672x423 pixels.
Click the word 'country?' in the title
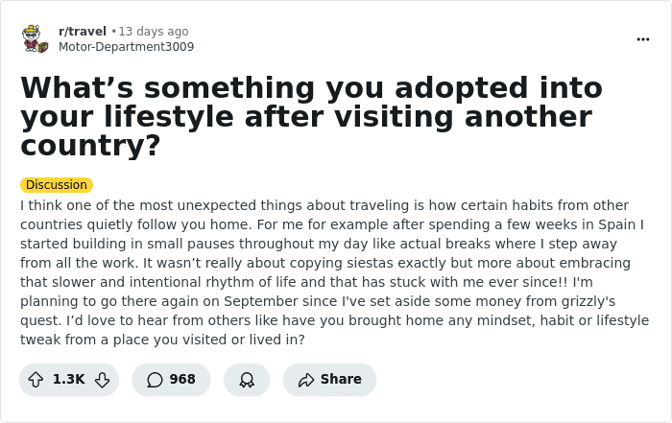point(90,146)
